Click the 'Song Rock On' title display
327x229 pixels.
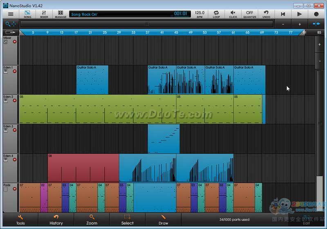click(130, 14)
